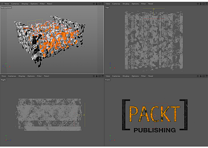This screenshot has height=148, width=208.
Task: Click the rotate camera icon in Right viewport
Action: pyautogui.click(x=99, y=76)
